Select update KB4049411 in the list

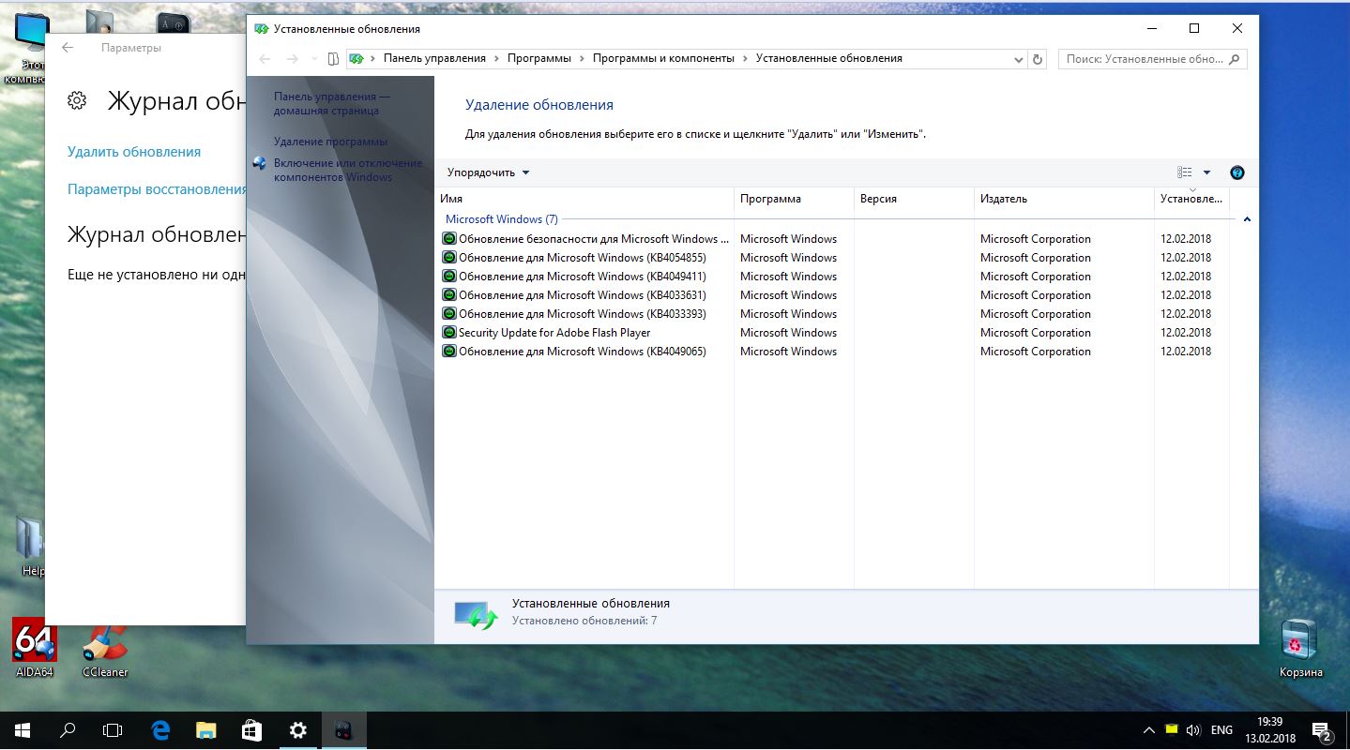click(x=833, y=277)
